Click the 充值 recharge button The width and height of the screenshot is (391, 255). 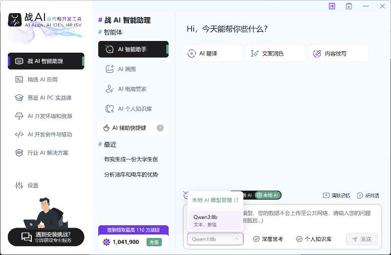point(154,242)
